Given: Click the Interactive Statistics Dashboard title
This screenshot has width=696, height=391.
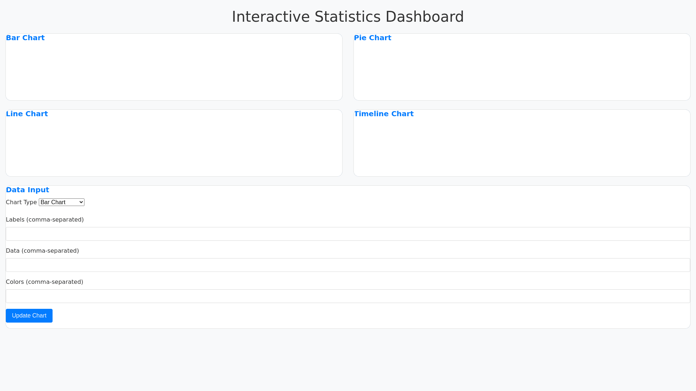Looking at the screenshot, I should 348,17.
